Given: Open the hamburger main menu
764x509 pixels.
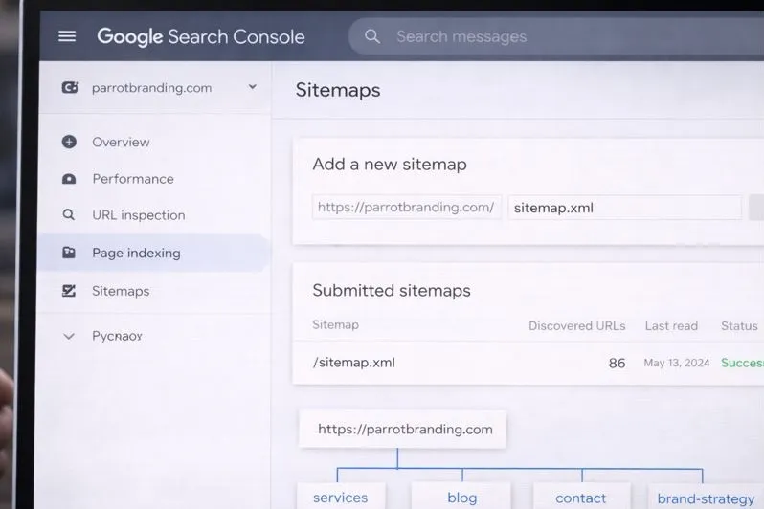Looking at the screenshot, I should point(67,36).
